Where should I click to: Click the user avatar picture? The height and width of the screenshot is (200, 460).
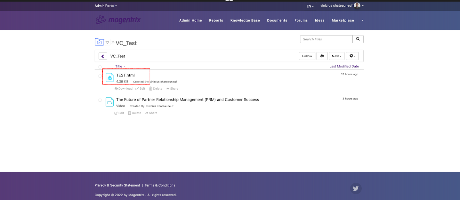pyautogui.click(x=357, y=5)
